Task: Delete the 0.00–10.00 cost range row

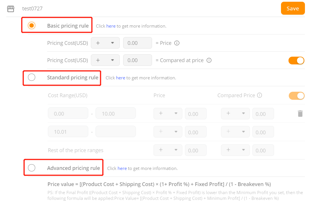Action: tap(300, 114)
